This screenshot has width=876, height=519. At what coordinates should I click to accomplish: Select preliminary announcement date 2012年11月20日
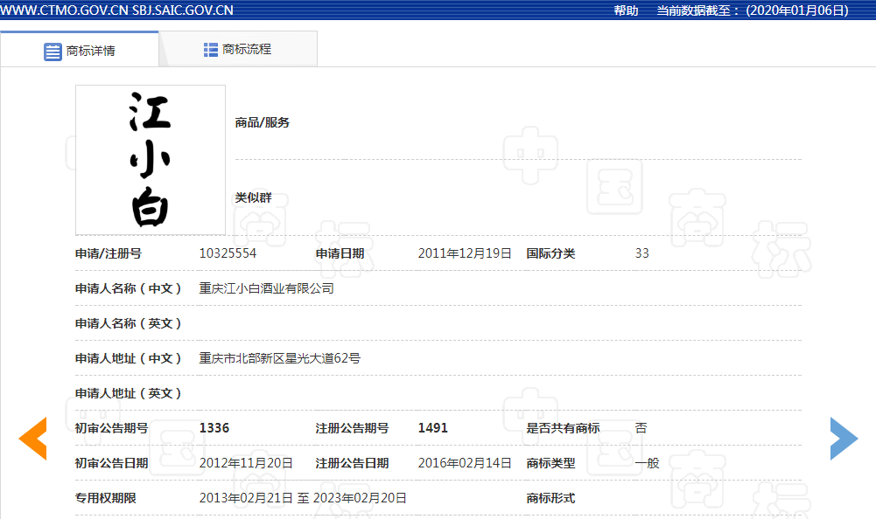[x=247, y=463]
